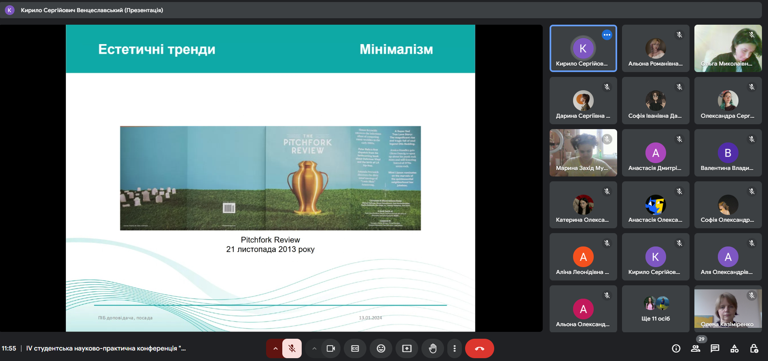Click the present screen icon

point(407,348)
